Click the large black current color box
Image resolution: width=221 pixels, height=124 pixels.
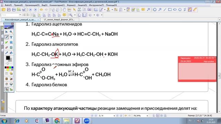pos(8,58)
